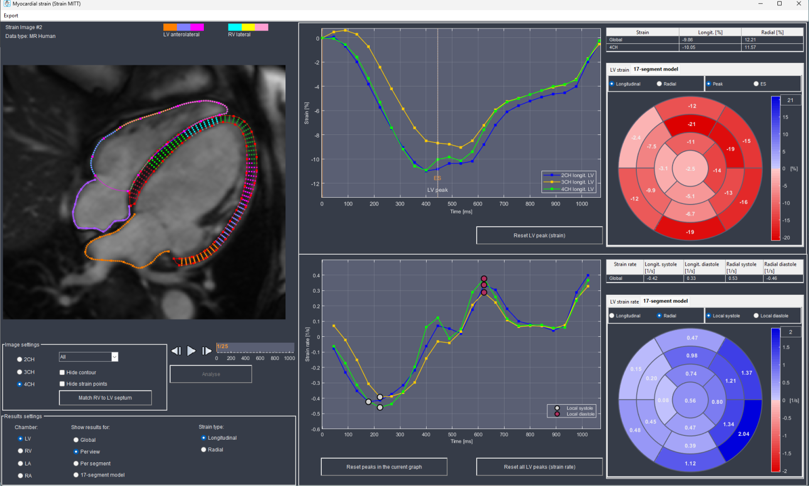Click the 2.04 segment in strain rate bullseye

743,433
